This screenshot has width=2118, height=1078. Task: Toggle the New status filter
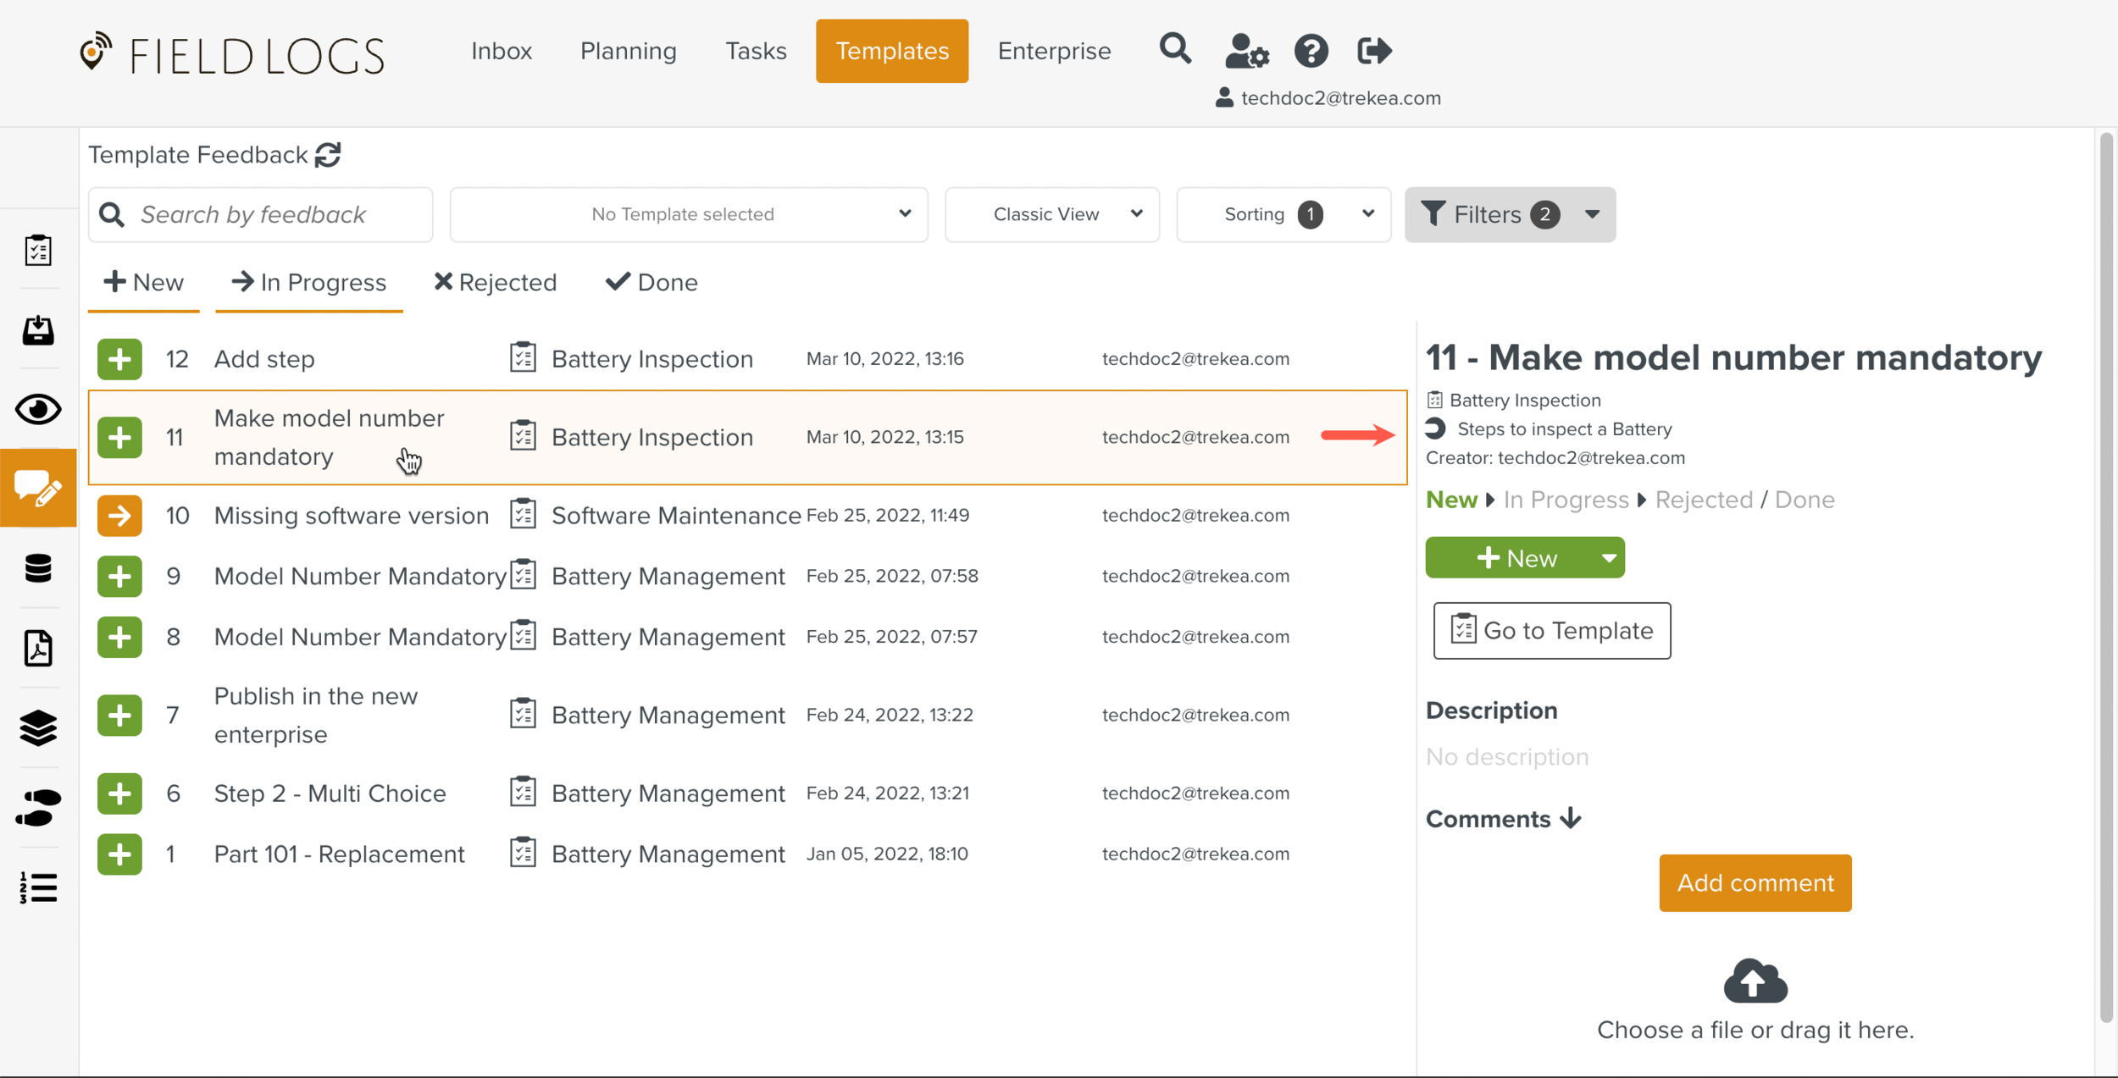coord(144,283)
